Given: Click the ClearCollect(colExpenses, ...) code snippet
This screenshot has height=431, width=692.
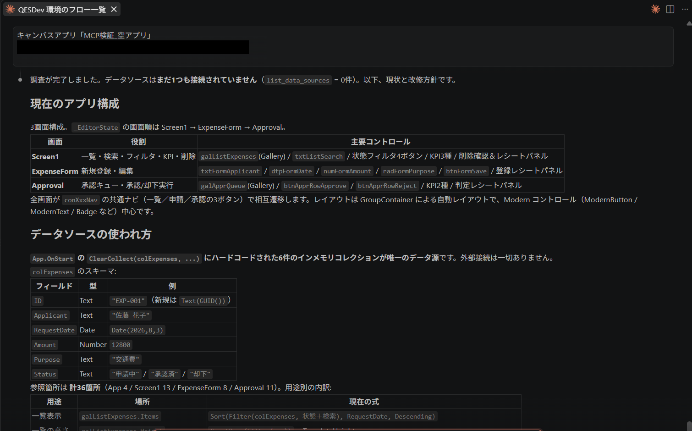Looking at the screenshot, I should (144, 259).
